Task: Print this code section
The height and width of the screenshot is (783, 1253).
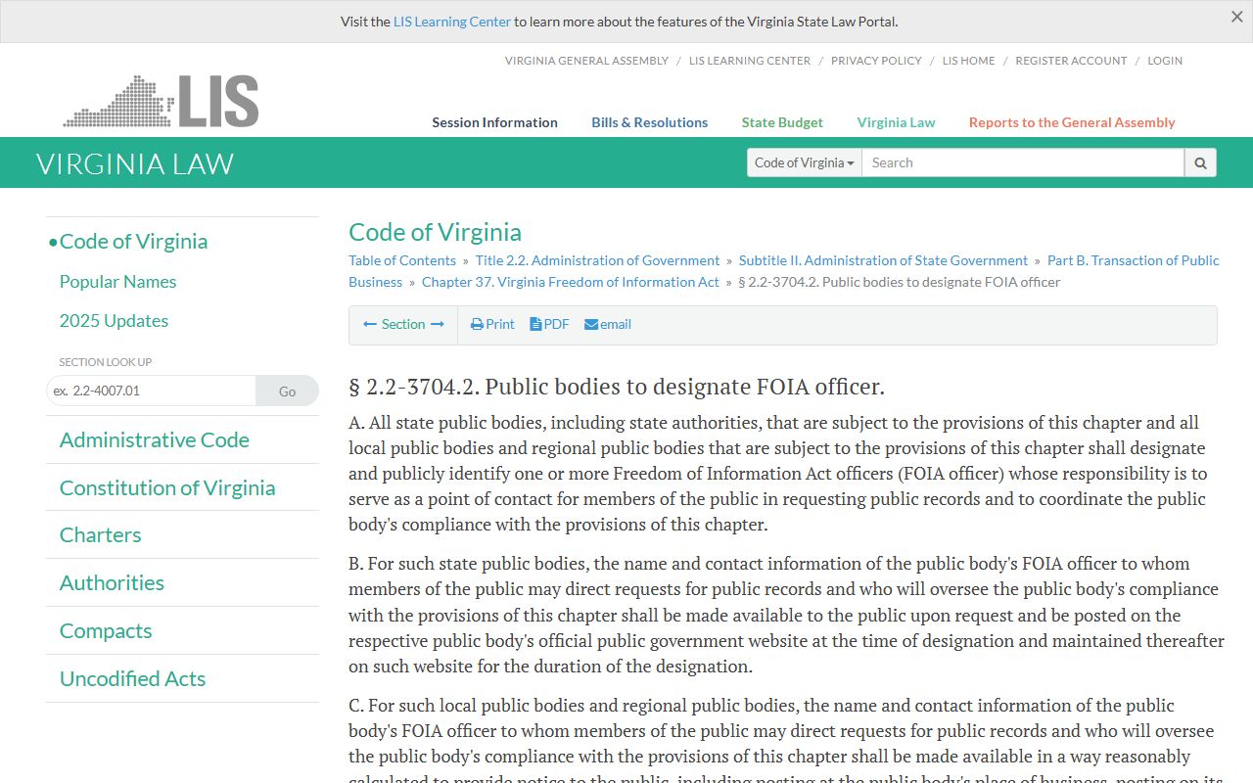Action: tap(492, 324)
